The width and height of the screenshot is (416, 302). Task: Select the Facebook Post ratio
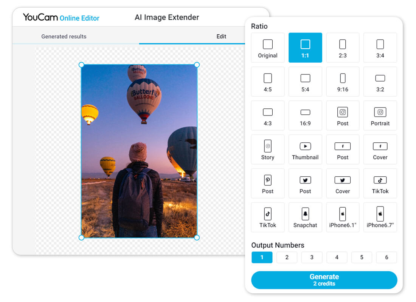click(343, 149)
